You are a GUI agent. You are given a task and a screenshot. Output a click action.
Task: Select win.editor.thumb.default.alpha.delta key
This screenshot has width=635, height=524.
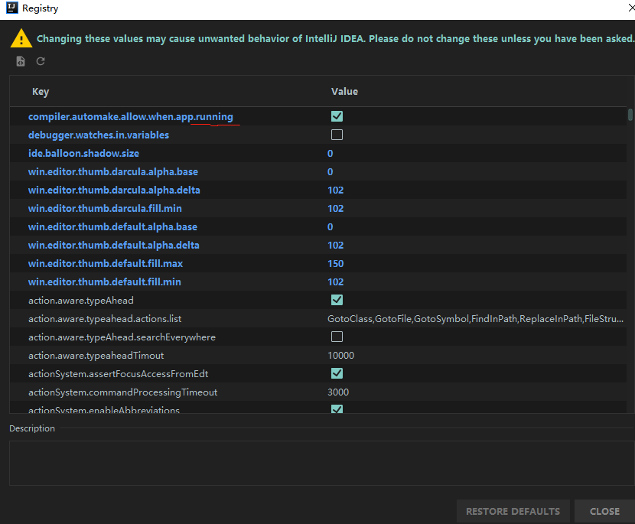point(113,245)
